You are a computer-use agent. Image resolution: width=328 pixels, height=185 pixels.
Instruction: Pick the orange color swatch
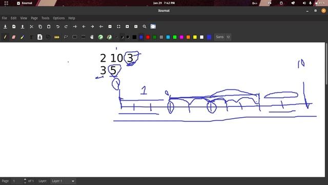(188, 37)
